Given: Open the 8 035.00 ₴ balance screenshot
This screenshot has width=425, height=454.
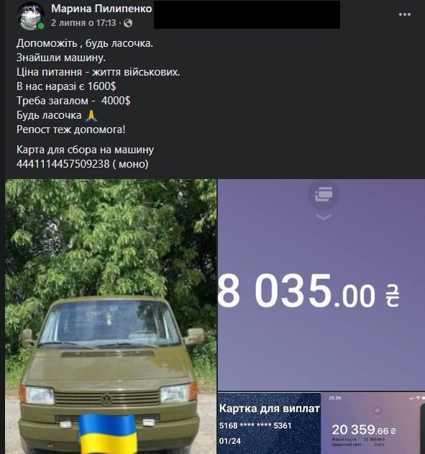Looking at the screenshot, I should (x=321, y=285).
